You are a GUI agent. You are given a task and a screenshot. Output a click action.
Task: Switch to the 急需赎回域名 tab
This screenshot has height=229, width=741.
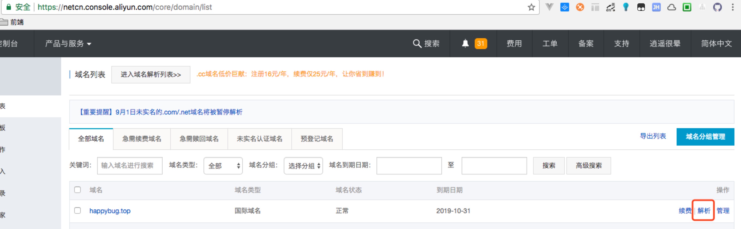[x=199, y=139]
